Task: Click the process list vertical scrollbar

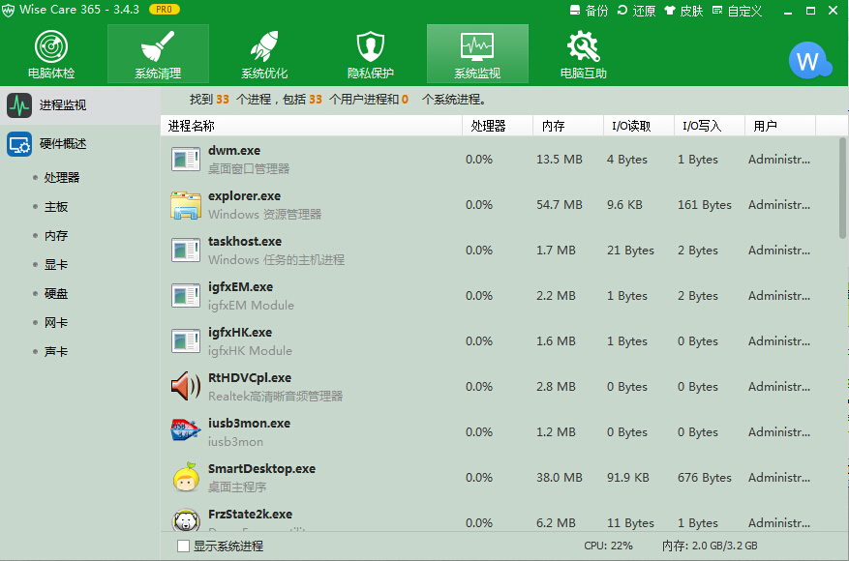Action: [x=842, y=189]
